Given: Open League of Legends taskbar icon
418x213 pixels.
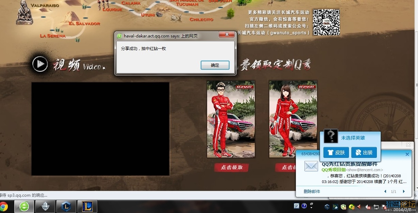Looking at the screenshot, I should pyautogui.click(x=87, y=207).
